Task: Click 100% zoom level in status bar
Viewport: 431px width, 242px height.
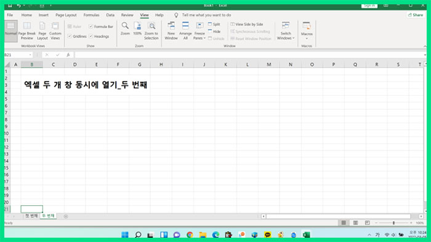Action: [x=420, y=223]
